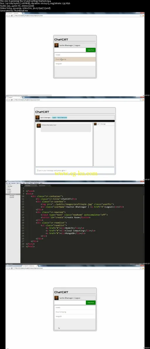Open Preferences menu in Sublime Text
The height and width of the screenshot is (349, 150).
coord(37,183)
